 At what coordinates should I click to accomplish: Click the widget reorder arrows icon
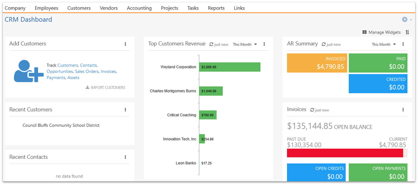407,32
